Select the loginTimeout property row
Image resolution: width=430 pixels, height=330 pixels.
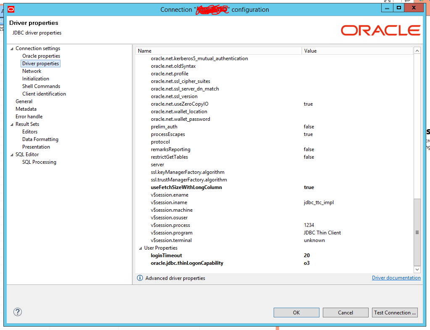pyautogui.click(x=166, y=255)
